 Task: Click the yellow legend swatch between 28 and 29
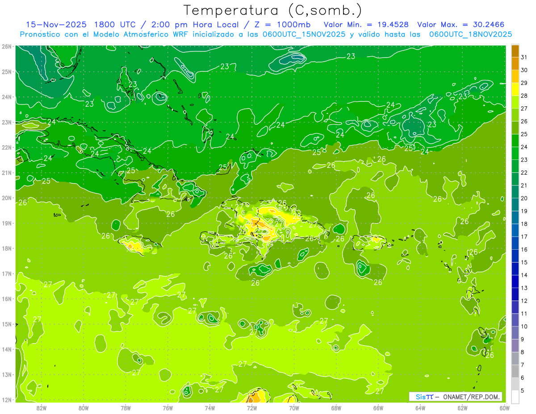click(515, 89)
